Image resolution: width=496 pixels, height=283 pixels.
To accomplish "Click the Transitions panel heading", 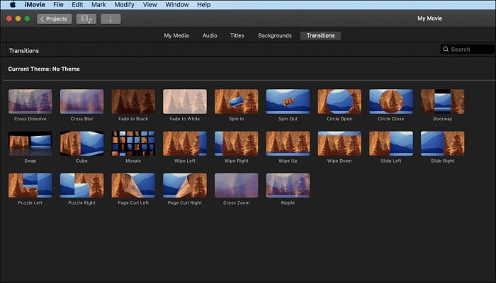I will pos(24,50).
